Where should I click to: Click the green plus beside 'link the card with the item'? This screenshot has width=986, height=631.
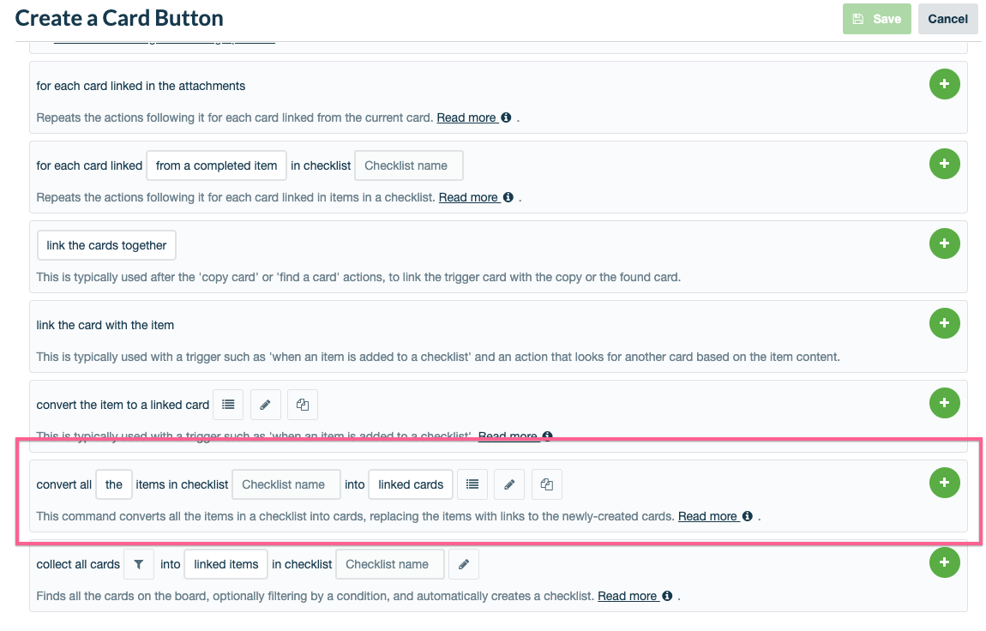tap(944, 323)
